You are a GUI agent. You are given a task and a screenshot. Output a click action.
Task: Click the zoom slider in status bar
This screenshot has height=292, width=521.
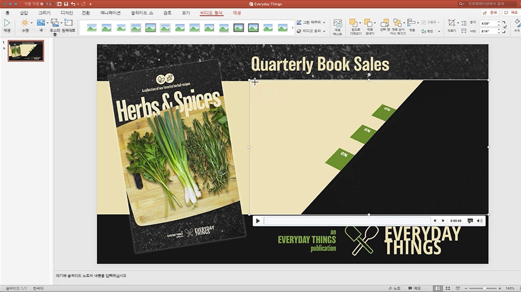[x=485, y=289]
